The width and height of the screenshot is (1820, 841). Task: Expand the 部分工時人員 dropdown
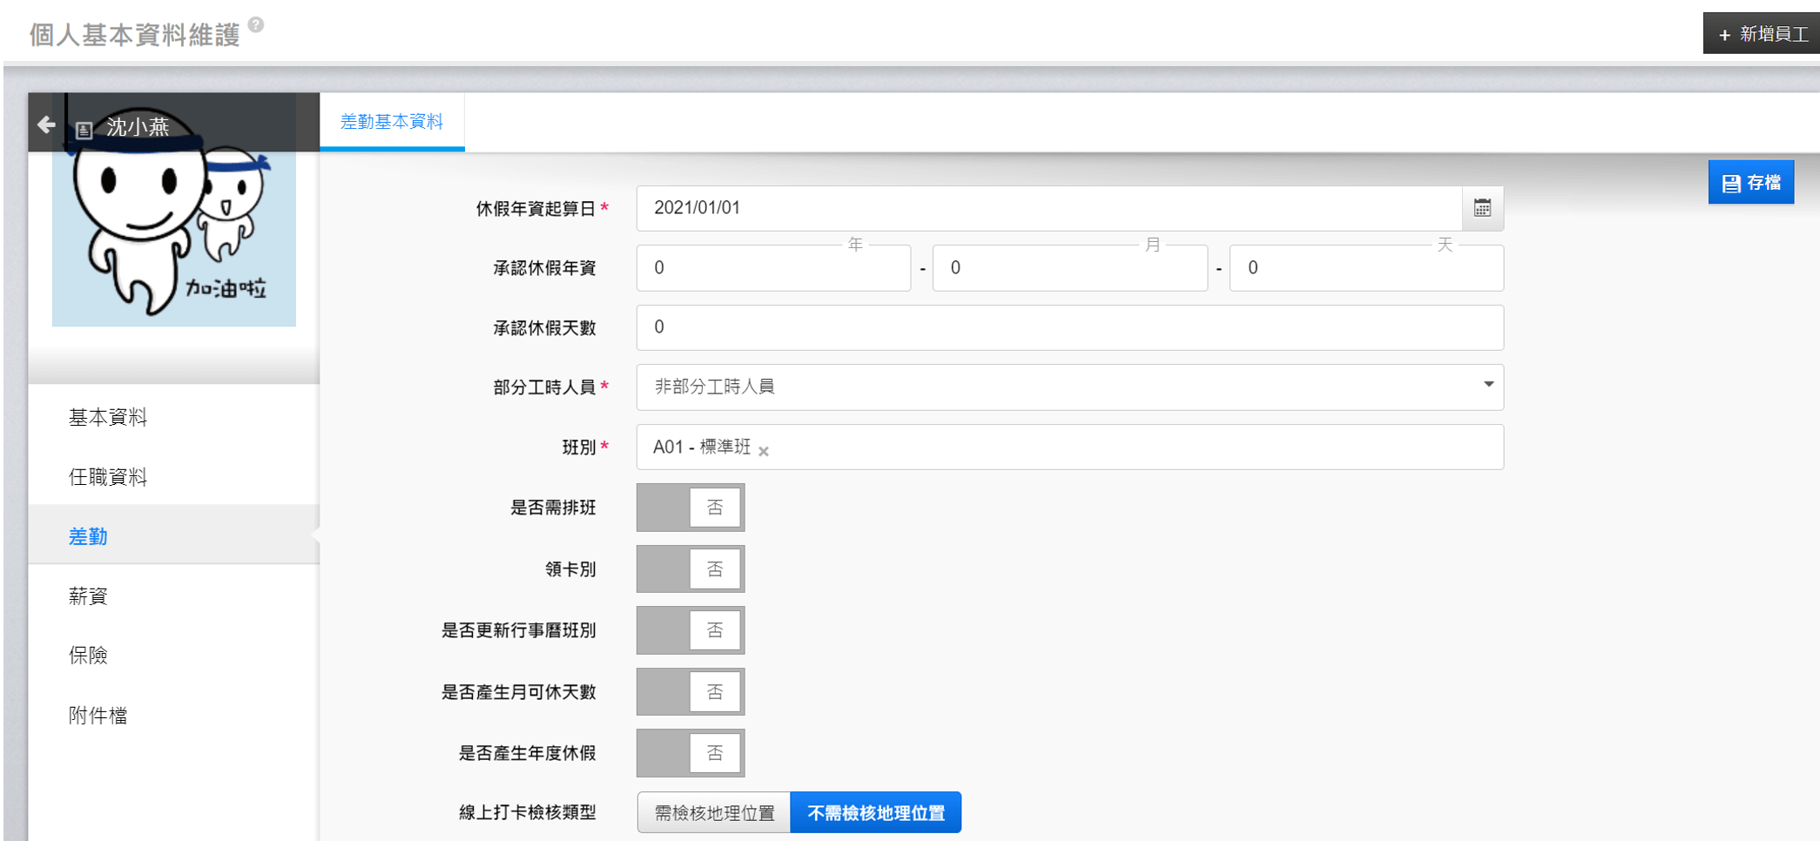tap(1069, 387)
